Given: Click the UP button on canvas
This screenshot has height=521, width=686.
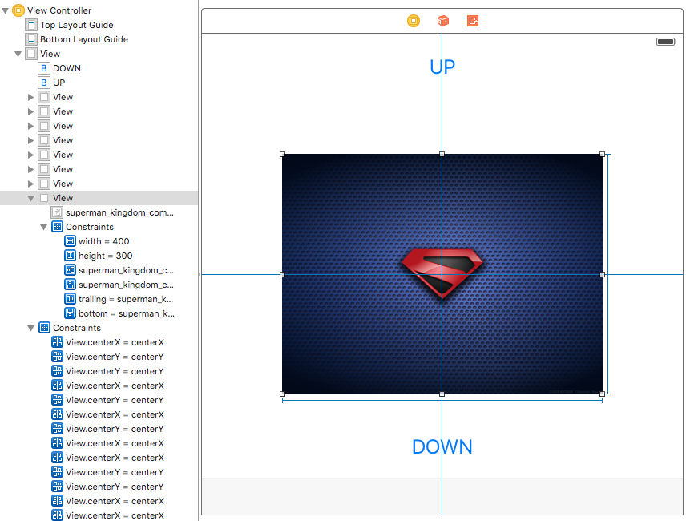Looking at the screenshot, I should point(442,67).
